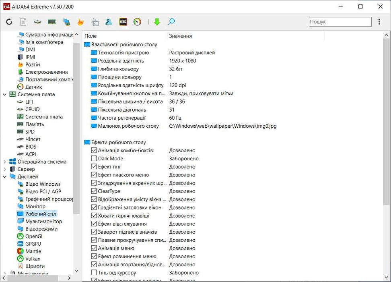Screen dimensions: 391x282
Task: Collapse the Дисплей tree node
Action: tap(4, 176)
